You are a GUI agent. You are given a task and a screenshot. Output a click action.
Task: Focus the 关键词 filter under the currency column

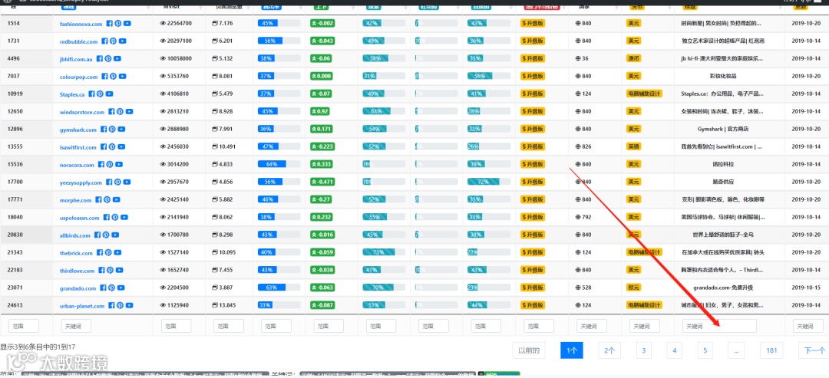[x=645, y=327]
